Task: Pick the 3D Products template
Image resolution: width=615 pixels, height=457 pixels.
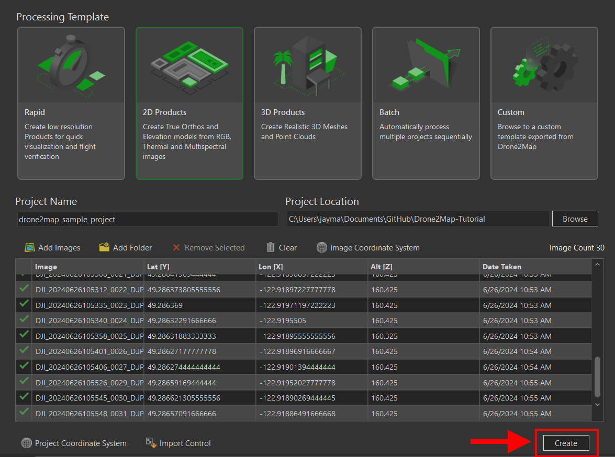Action: 308,103
